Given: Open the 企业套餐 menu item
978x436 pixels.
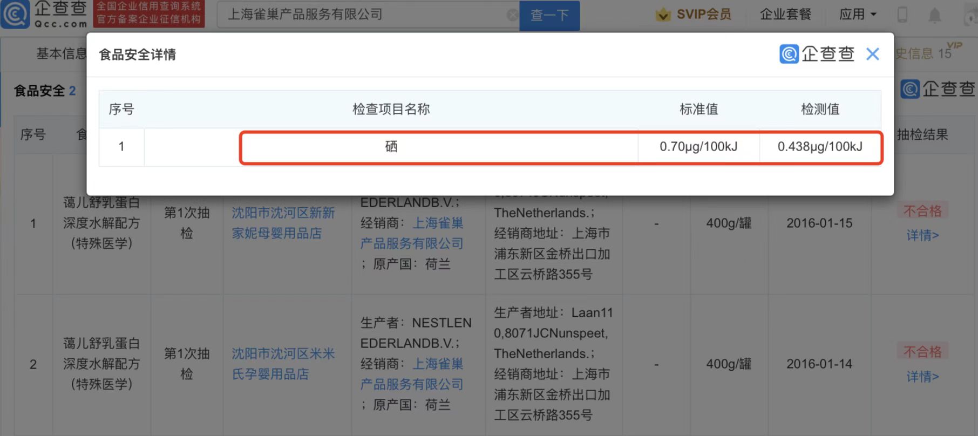Looking at the screenshot, I should 785,15.
